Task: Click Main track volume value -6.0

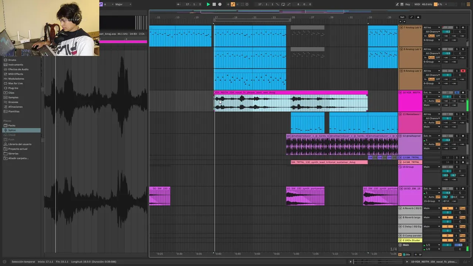Action: pos(460,245)
